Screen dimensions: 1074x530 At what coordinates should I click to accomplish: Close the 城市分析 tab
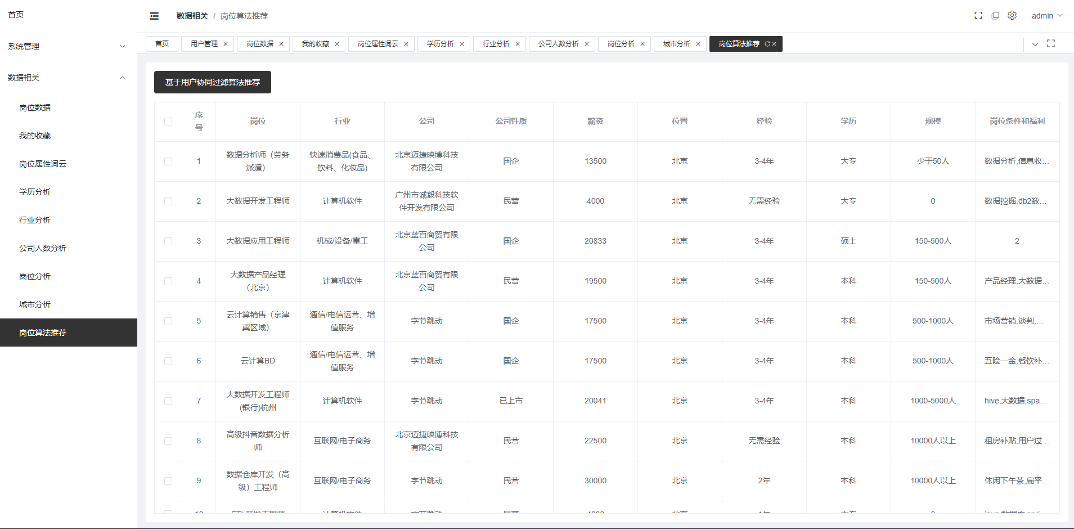click(698, 44)
